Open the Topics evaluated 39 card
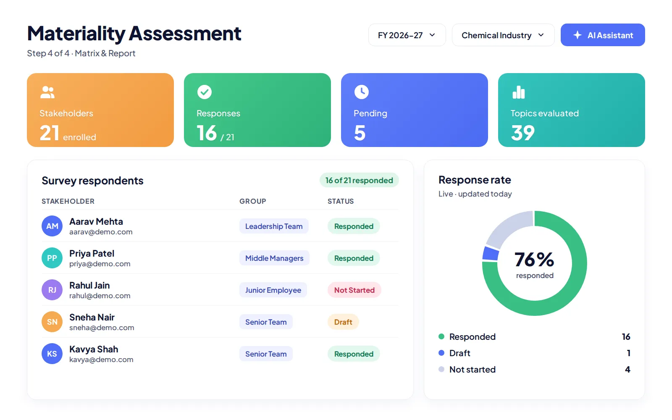 (x=572, y=110)
